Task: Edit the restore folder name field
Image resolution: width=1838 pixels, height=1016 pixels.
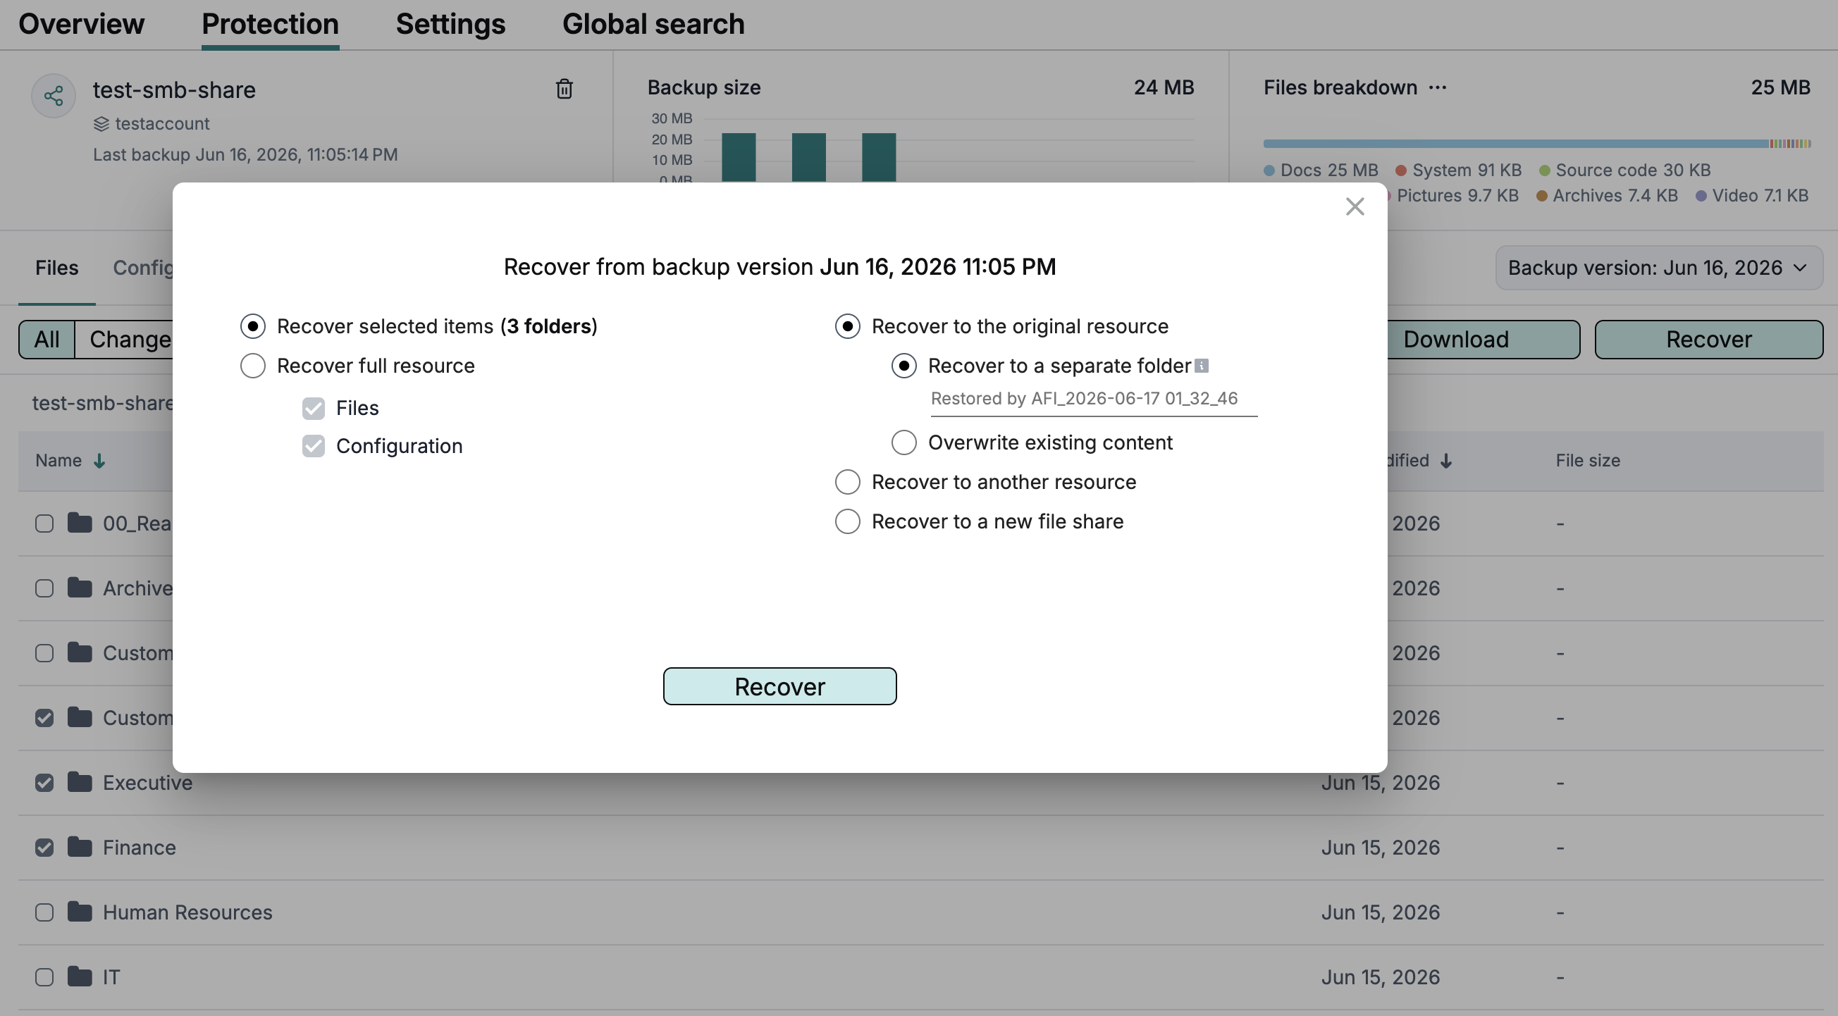Action: pos(1094,399)
